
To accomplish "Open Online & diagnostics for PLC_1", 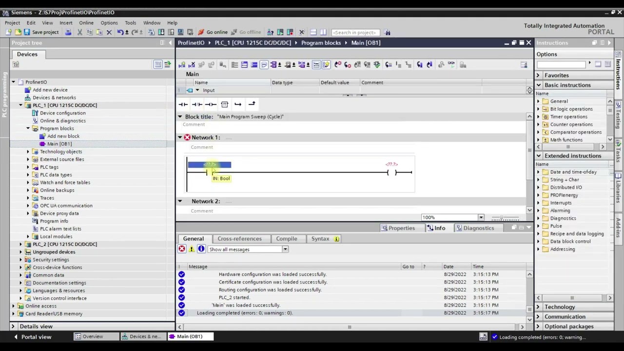I will (x=63, y=121).
